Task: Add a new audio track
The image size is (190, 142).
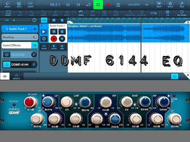Action: tap(54, 47)
